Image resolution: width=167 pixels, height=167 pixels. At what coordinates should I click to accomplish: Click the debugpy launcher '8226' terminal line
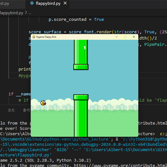coord(83,150)
